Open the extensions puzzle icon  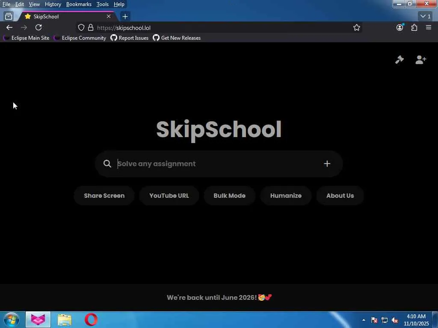[x=414, y=27]
